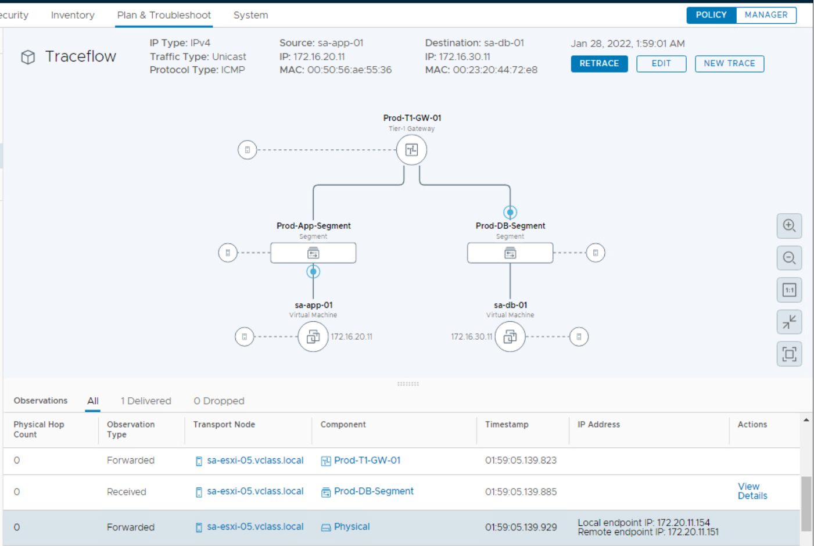
Task: Select the sa-db-01 virtual machine icon
Action: [x=510, y=336]
